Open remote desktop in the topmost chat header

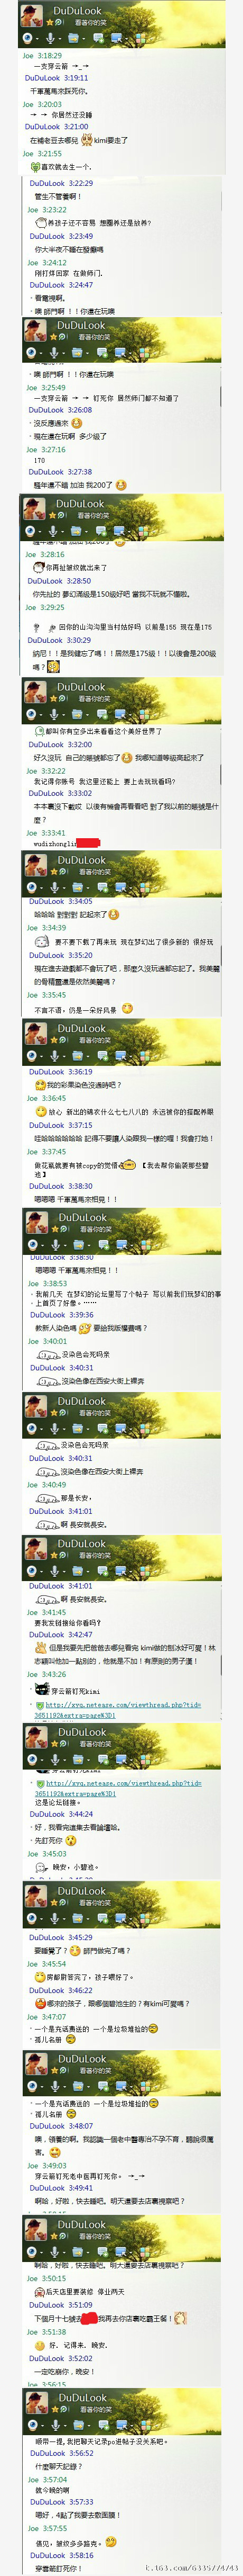point(116,38)
